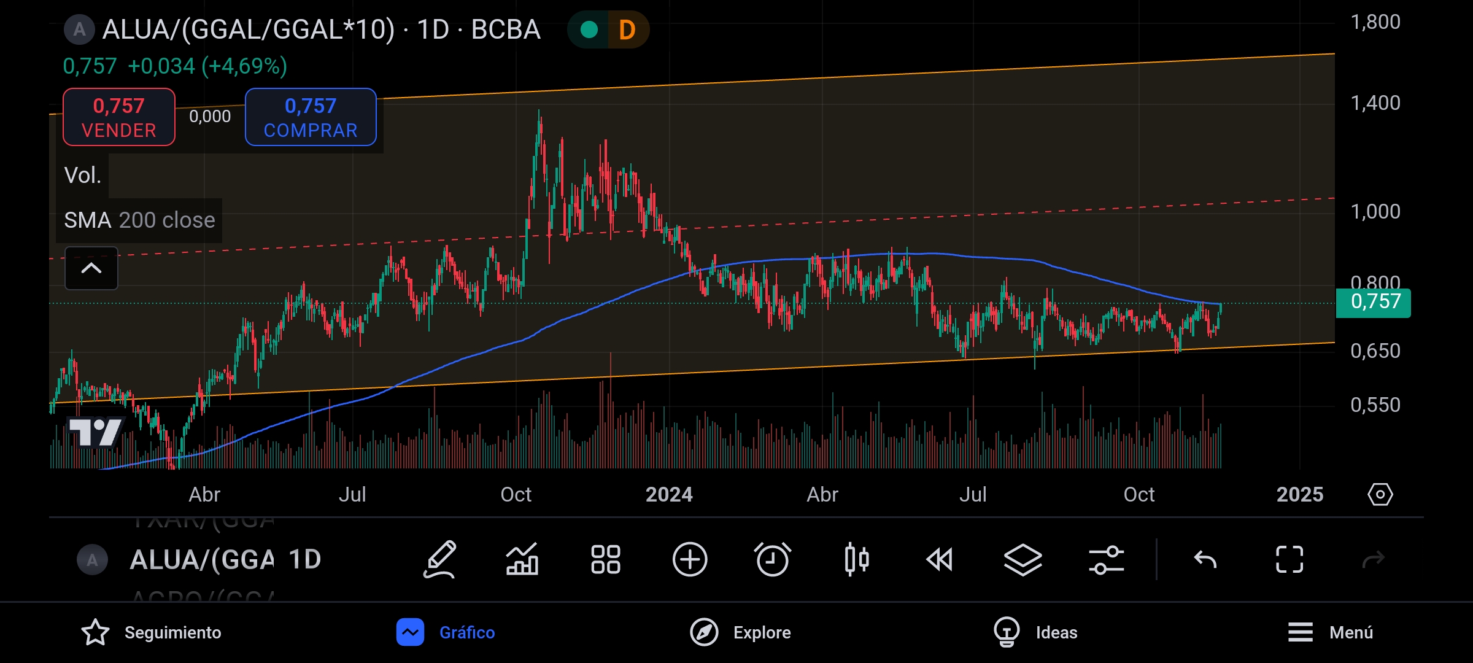
Task: Tap the 1,400 price scale label
Action: (x=1375, y=103)
